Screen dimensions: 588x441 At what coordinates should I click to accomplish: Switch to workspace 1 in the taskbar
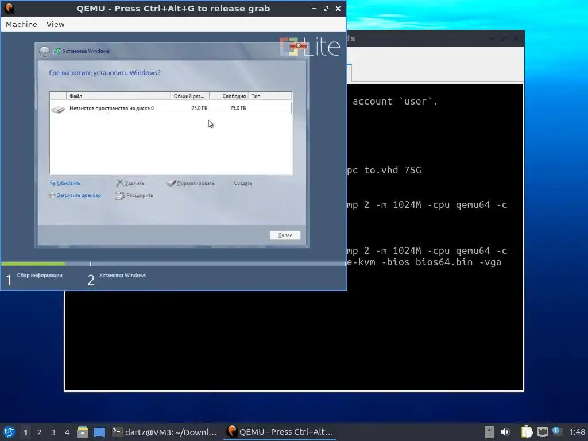[x=25, y=432]
